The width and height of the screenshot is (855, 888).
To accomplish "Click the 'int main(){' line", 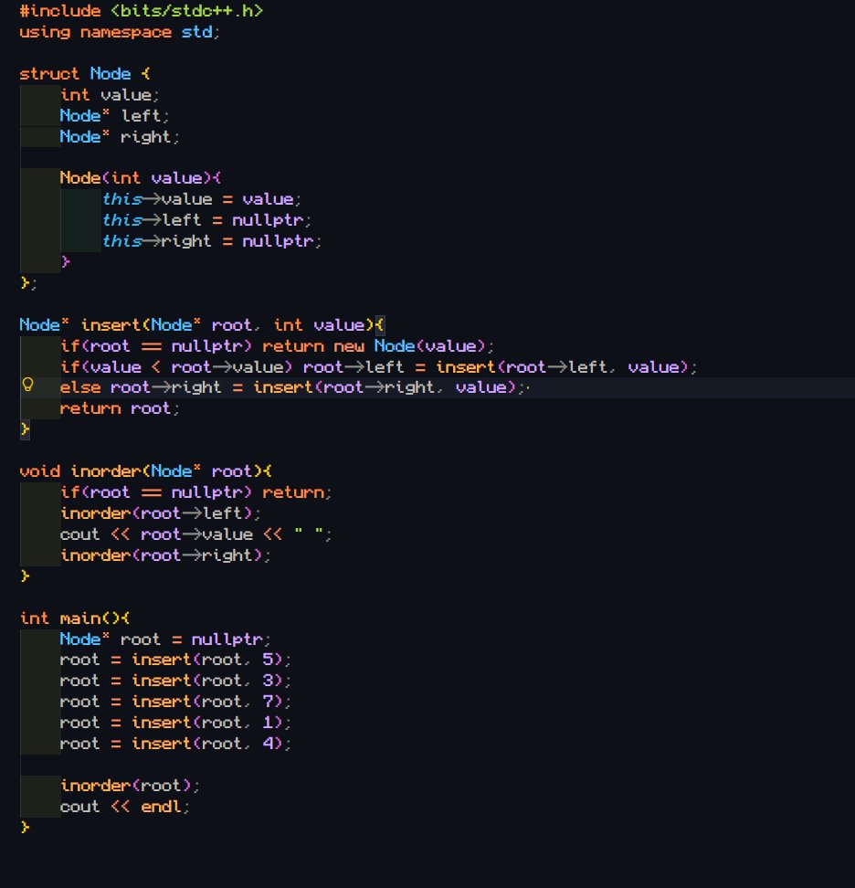I will pyautogui.click(x=74, y=618).
